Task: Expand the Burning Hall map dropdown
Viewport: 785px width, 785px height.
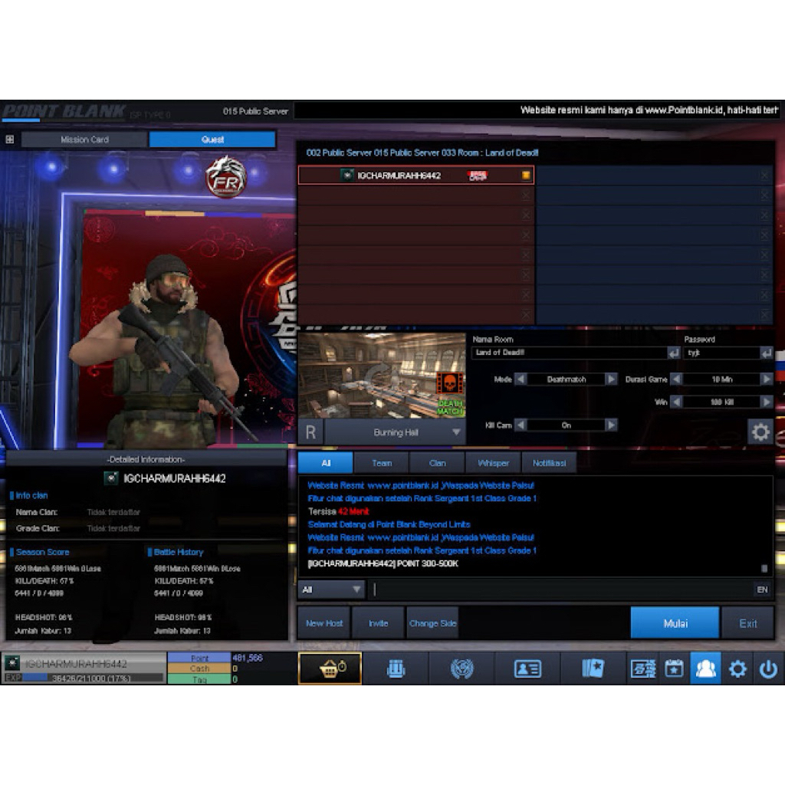Action: 456,432
